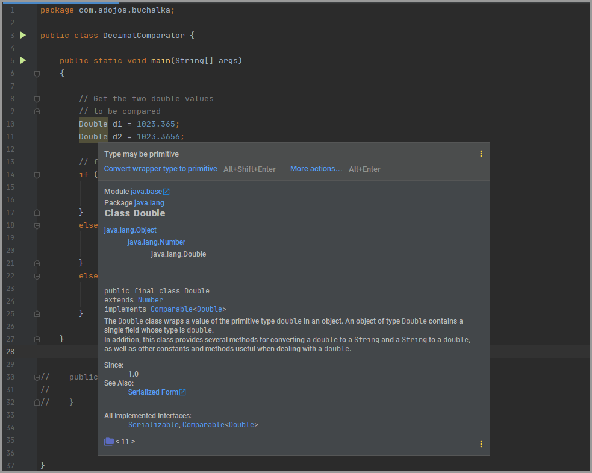Click the highlighted 'Double' type on line 10
The width and height of the screenshot is (592, 473).
tap(93, 124)
